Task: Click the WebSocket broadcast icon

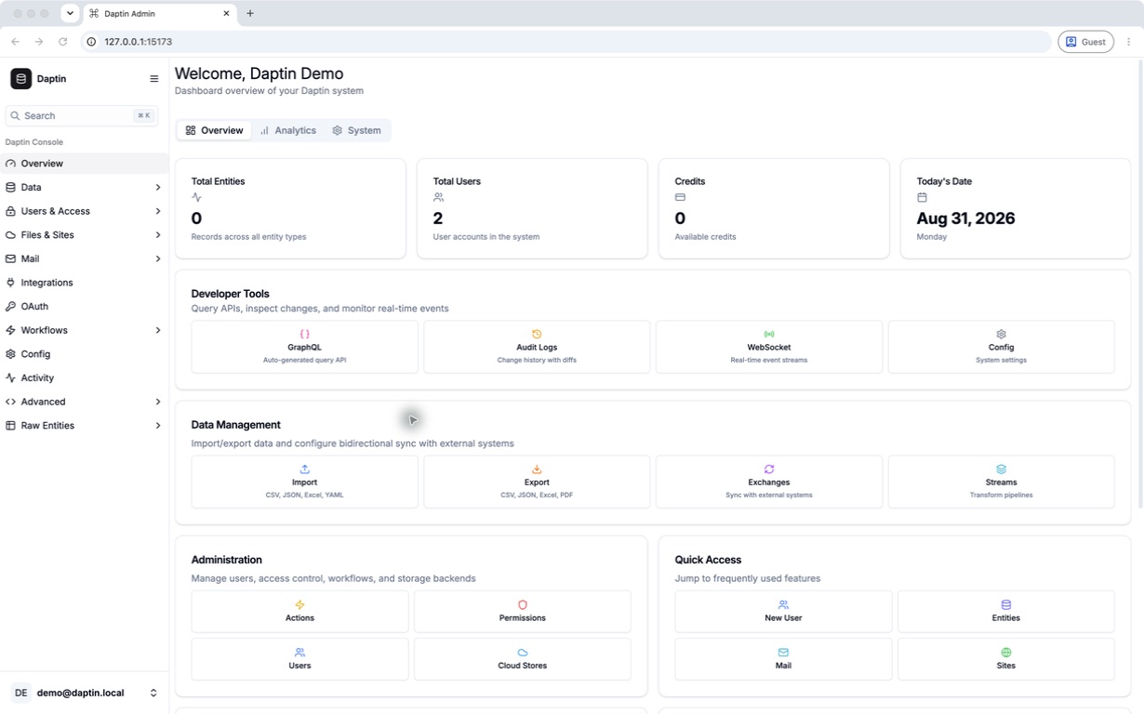Action: click(x=769, y=334)
